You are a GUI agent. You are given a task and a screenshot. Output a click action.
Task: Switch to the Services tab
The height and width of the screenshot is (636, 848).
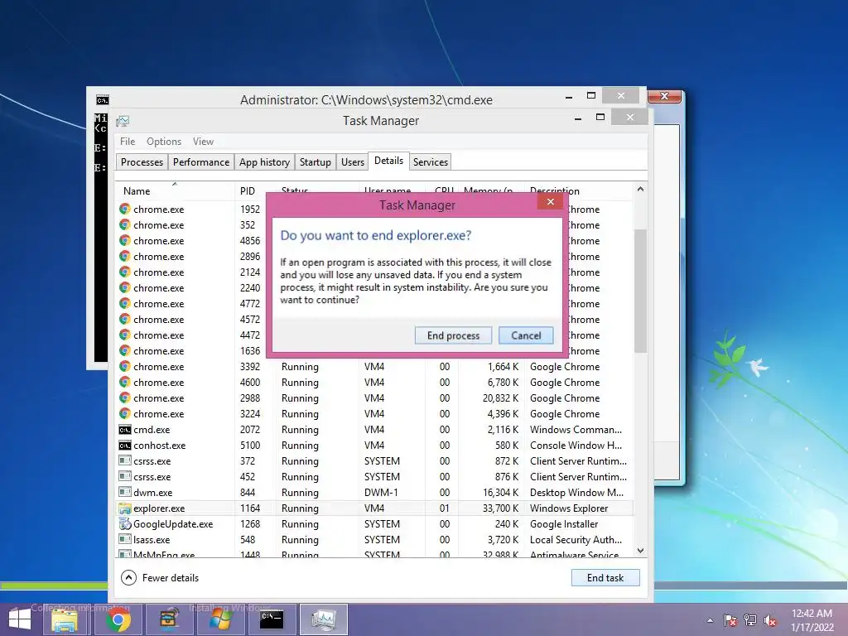pyautogui.click(x=431, y=162)
